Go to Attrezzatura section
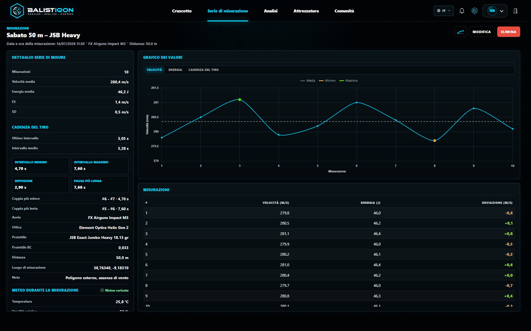The height and width of the screenshot is (331, 531). (x=306, y=11)
